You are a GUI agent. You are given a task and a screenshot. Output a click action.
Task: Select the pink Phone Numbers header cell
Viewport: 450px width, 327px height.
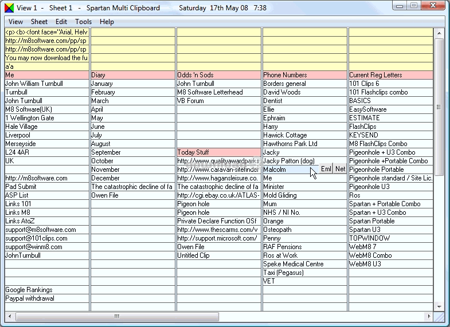tap(304, 75)
